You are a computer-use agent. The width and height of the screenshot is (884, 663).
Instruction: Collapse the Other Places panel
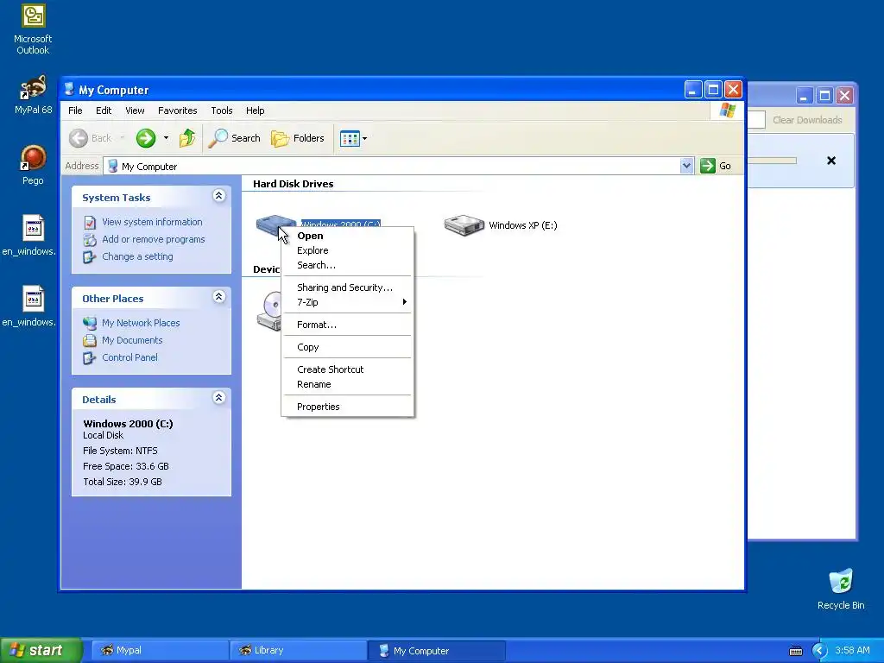[x=218, y=297]
